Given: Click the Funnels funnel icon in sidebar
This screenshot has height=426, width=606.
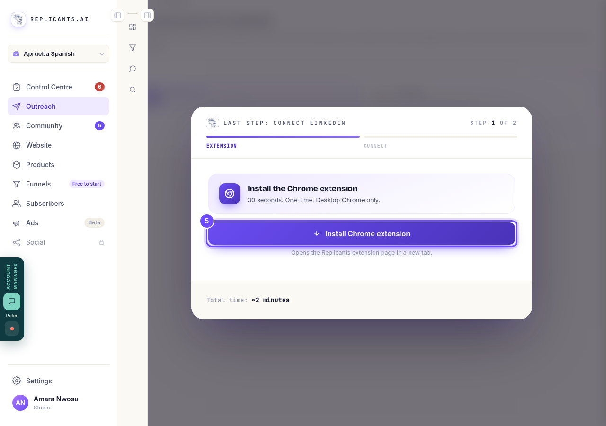Looking at the screenshot, I should pos(17,184).
